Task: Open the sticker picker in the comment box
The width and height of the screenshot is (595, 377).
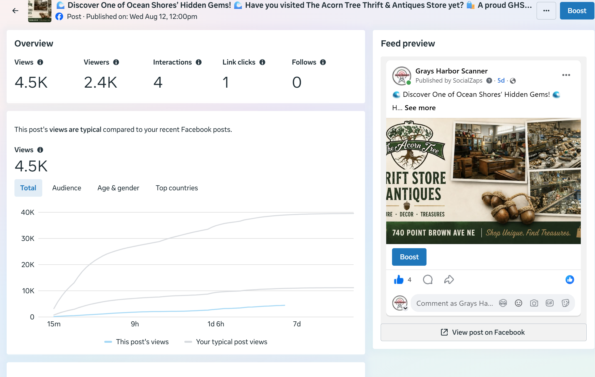Action: pos(565,303)
